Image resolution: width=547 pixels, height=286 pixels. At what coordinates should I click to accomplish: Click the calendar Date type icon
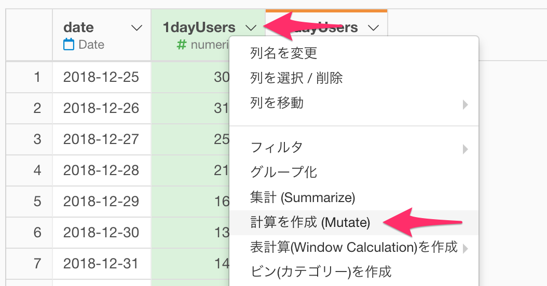pos(69,45)
